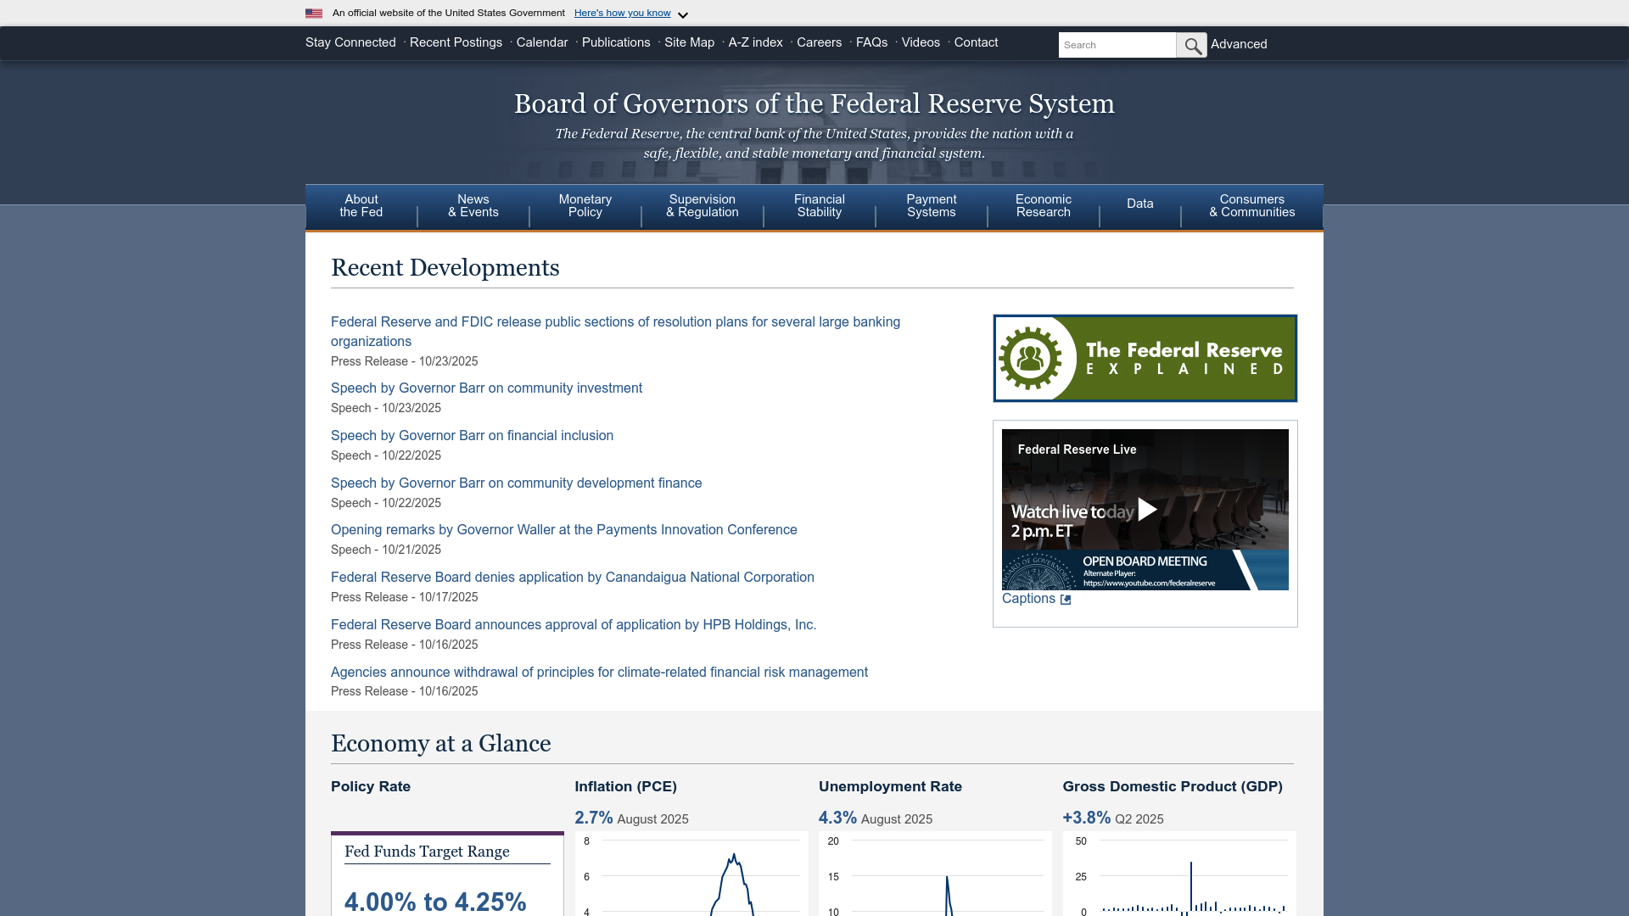The image size is (1629, 916).
Task: Click the Unemployment Rate chart
Action: [935, 874]
